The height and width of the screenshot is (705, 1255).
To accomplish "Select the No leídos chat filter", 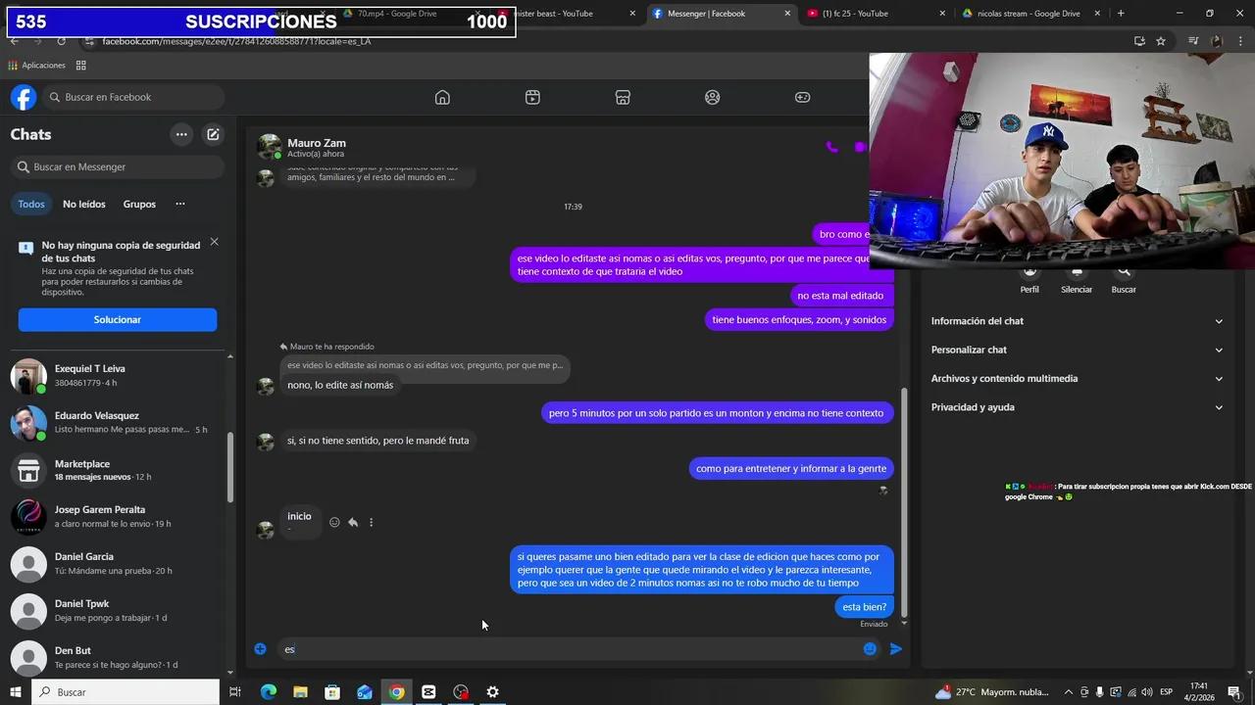I will click(84, 204).
